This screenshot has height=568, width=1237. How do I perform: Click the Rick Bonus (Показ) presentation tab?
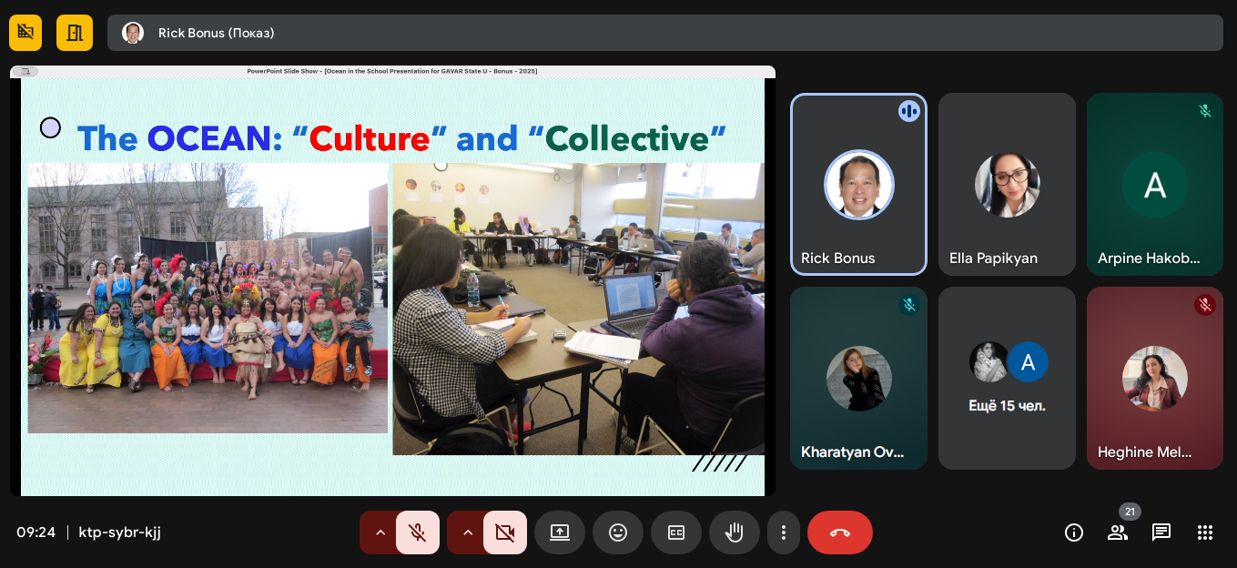[664, 33]
